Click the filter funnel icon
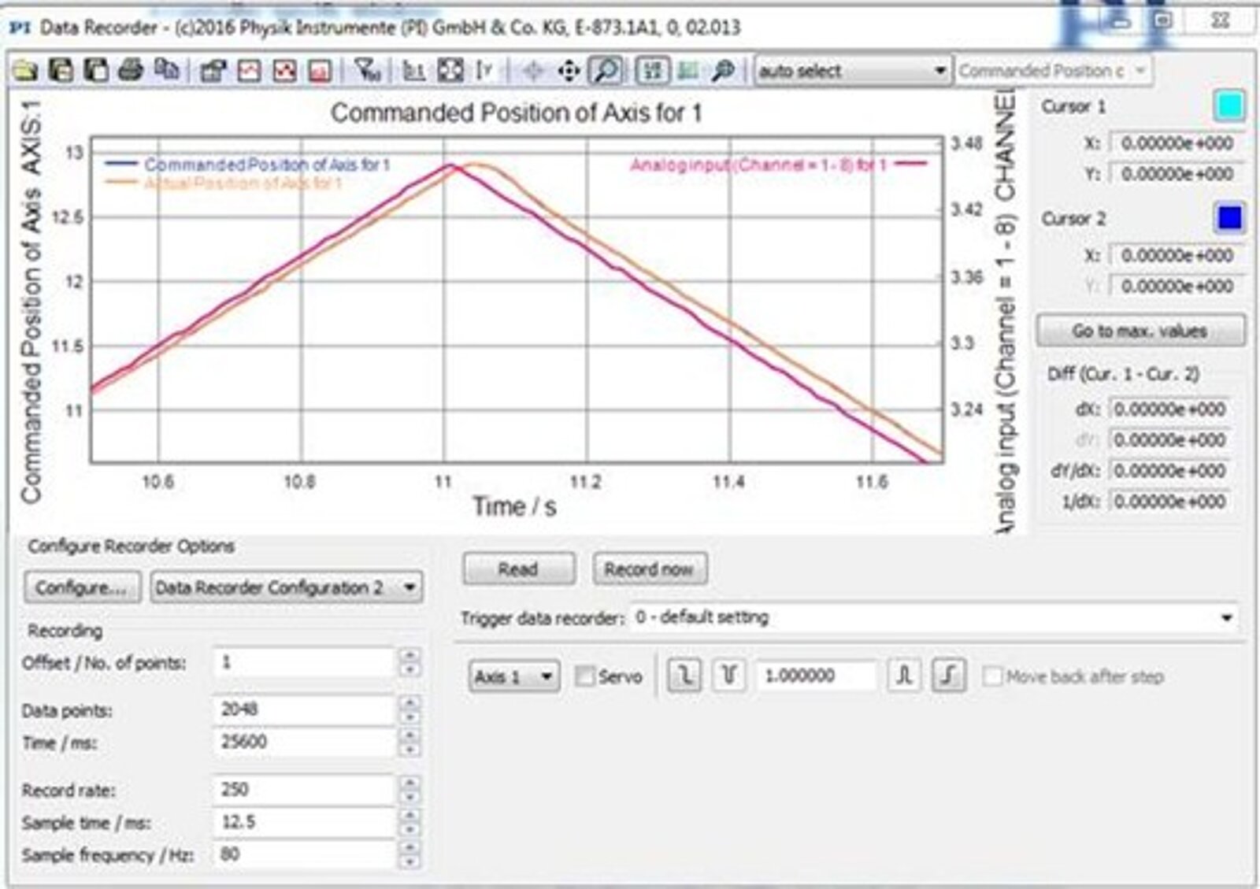Image resolution: width=1260 pixels, height=889 pixels. click(368, 71)
